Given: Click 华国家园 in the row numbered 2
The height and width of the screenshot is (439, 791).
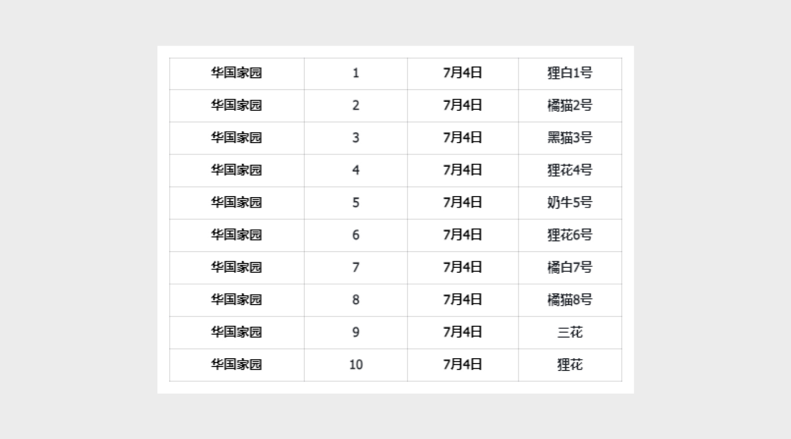Looking at the screenshot, I should 236,105.
